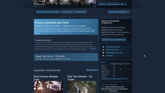Click the Будет доступно: 18 июля text
Screen dimensions: 165x93
pyautogui.click(x=50, y=56)
